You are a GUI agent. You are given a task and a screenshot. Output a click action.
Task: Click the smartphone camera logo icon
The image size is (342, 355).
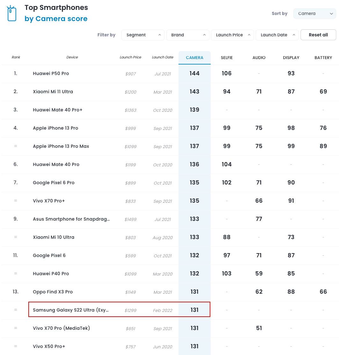(12, 13)
